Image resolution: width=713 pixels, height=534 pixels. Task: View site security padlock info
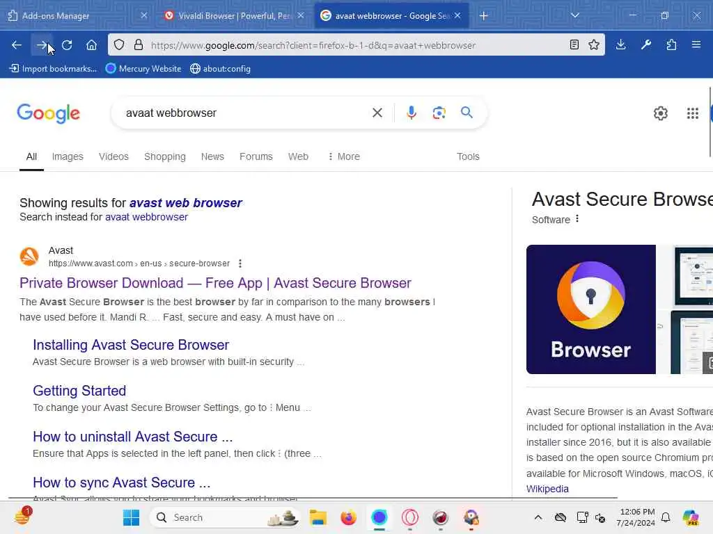pyautogui.click(x=139, y=45)
